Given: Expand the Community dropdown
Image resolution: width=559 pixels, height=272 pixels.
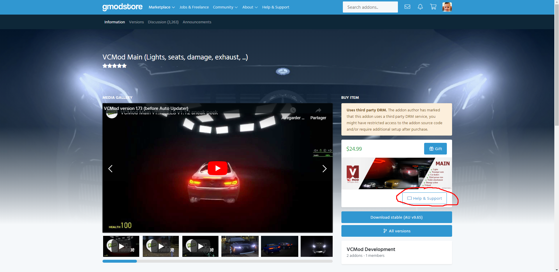Looking at the screenshot, I should [225, 7].
